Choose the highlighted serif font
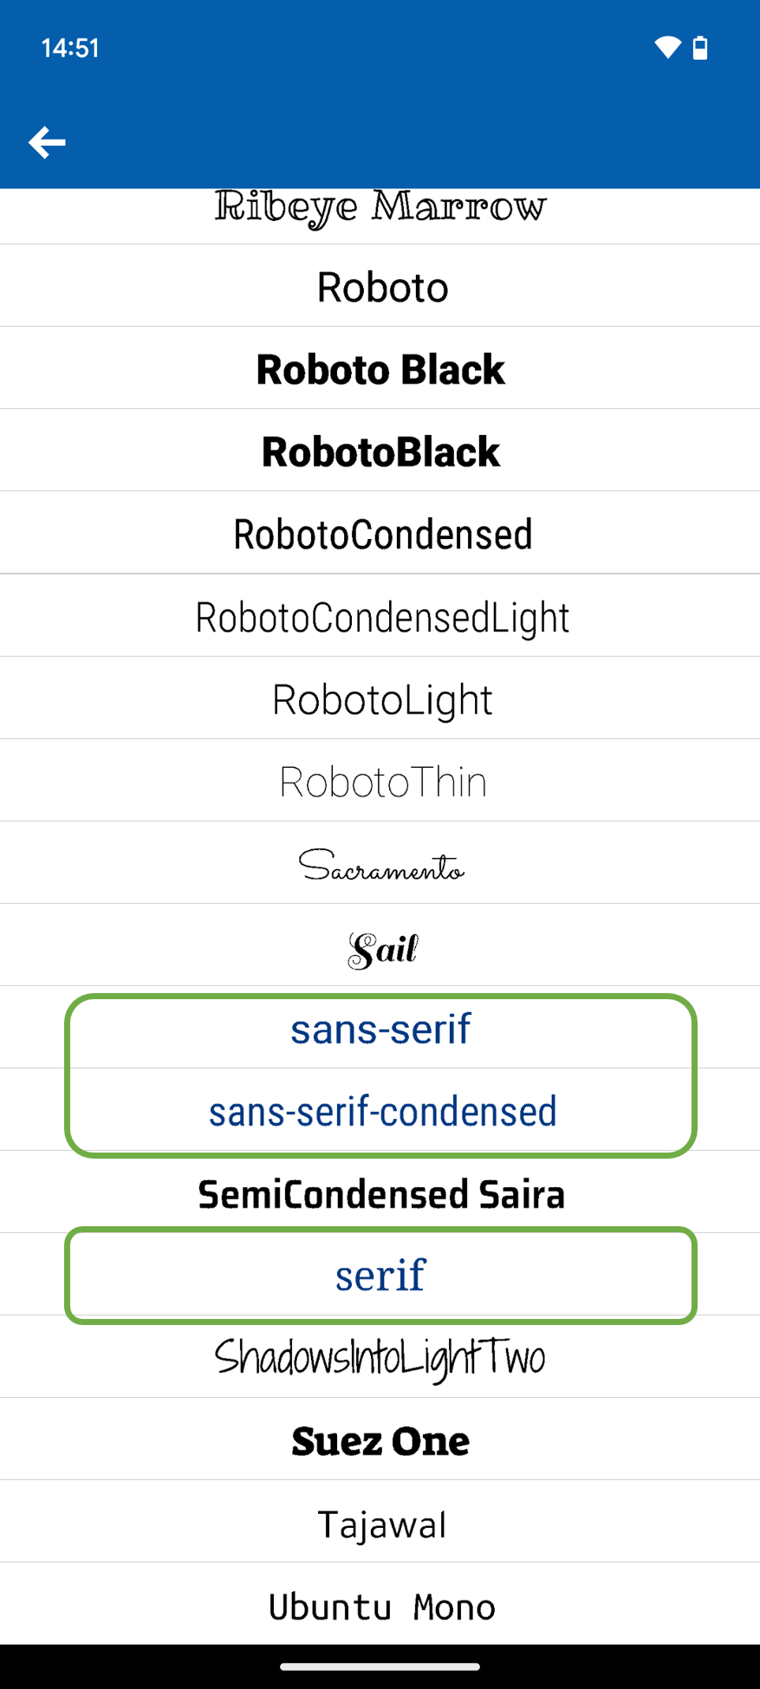 click(380, 1276)
